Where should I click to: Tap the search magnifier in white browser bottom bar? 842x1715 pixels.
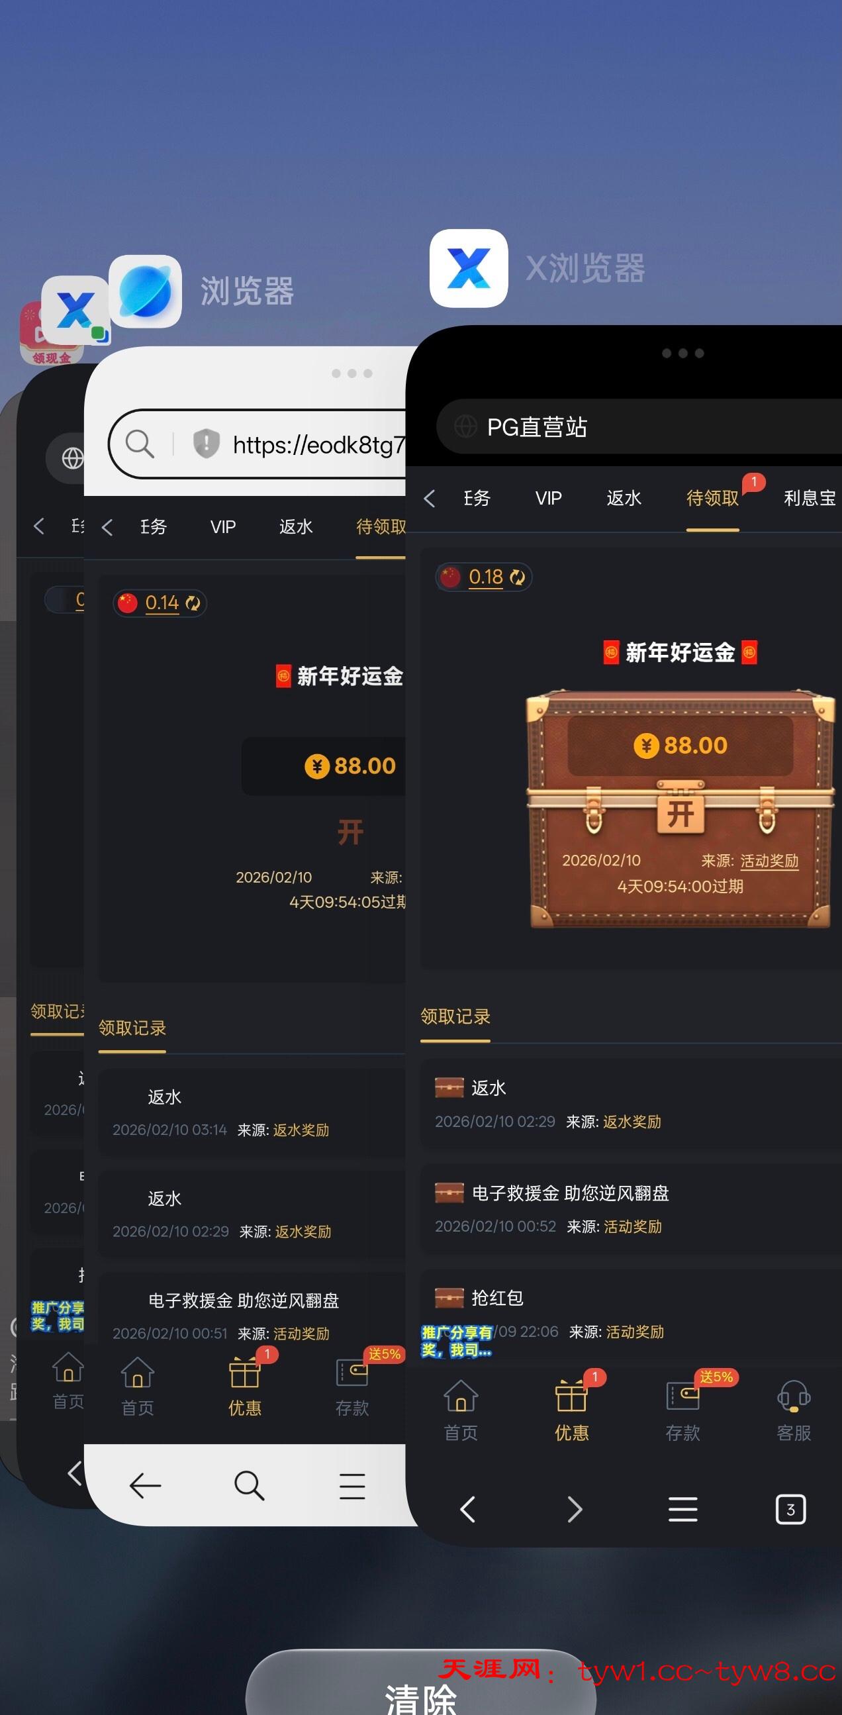[249, 1485]
